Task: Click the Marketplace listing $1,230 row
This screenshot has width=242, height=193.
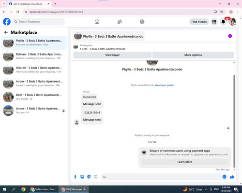Action: 153,47
